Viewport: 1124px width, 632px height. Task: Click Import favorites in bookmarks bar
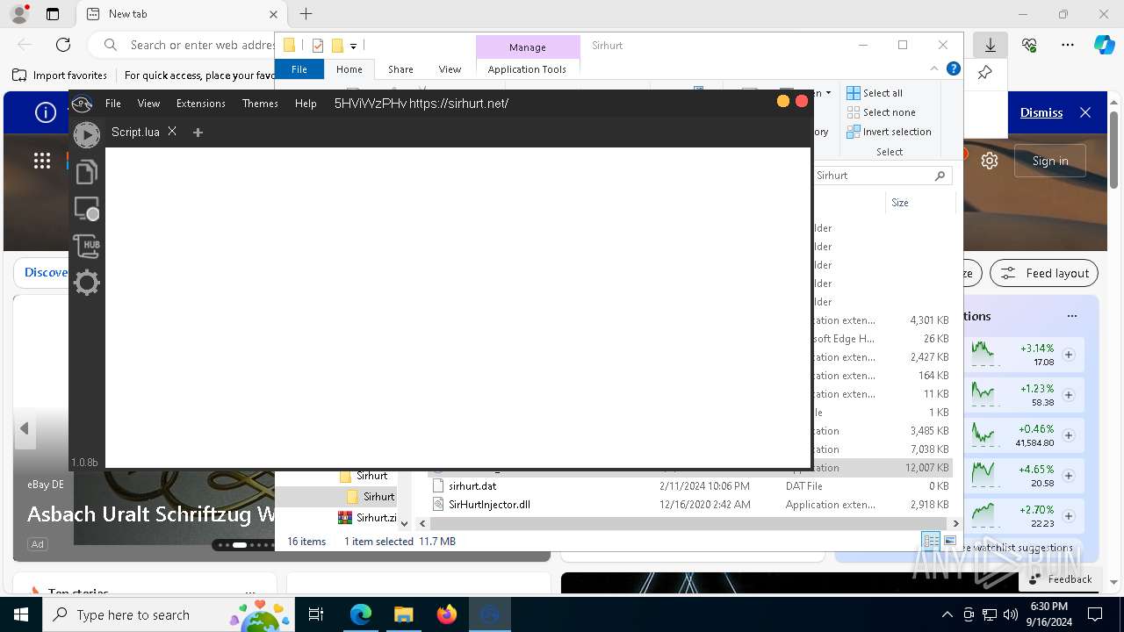tap(61, 75)
